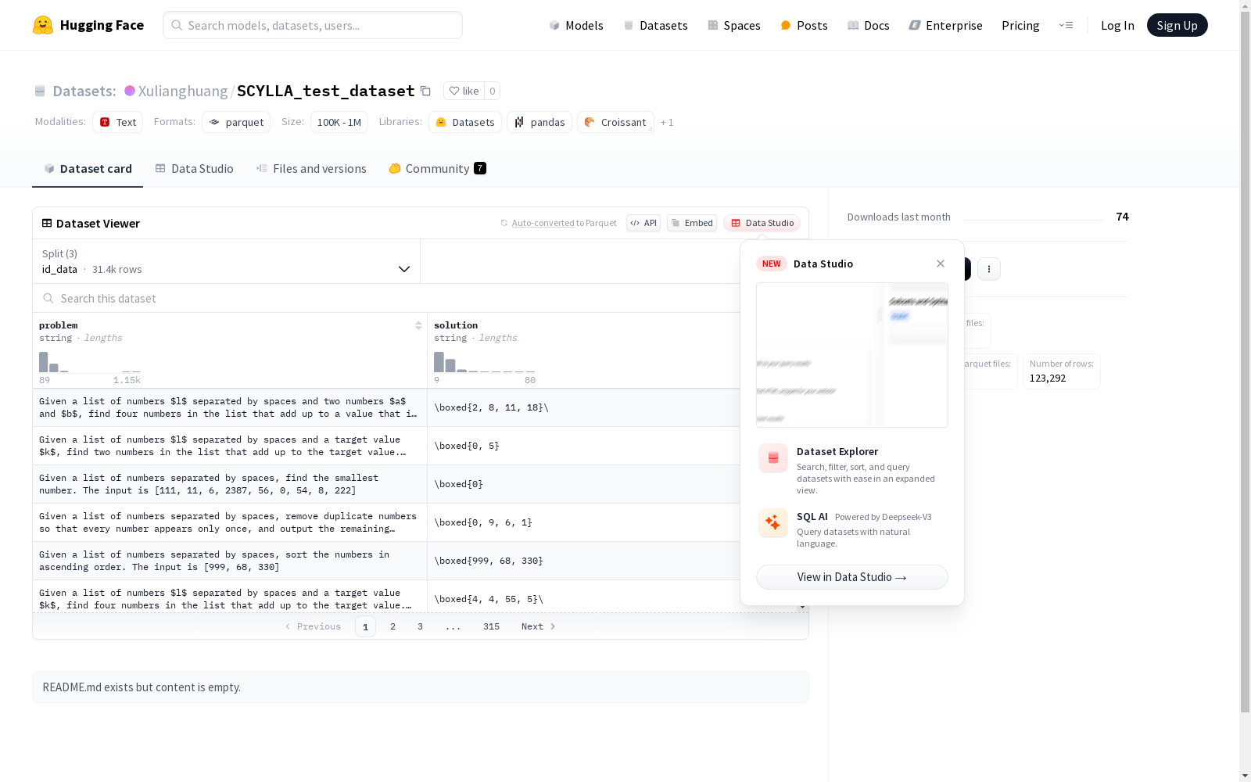
Task: Open the Files and versions tab
Action: click(x=311, y=169)
